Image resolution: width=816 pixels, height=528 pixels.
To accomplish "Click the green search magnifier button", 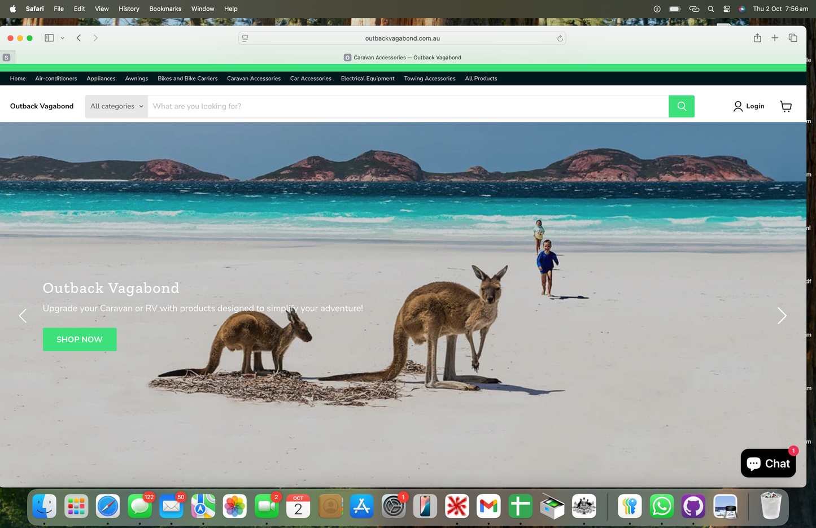I will pos(681,106).
